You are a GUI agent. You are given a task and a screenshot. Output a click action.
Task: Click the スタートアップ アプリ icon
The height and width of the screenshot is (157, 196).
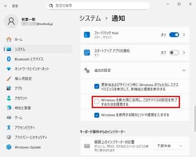[x=87, y=52]
